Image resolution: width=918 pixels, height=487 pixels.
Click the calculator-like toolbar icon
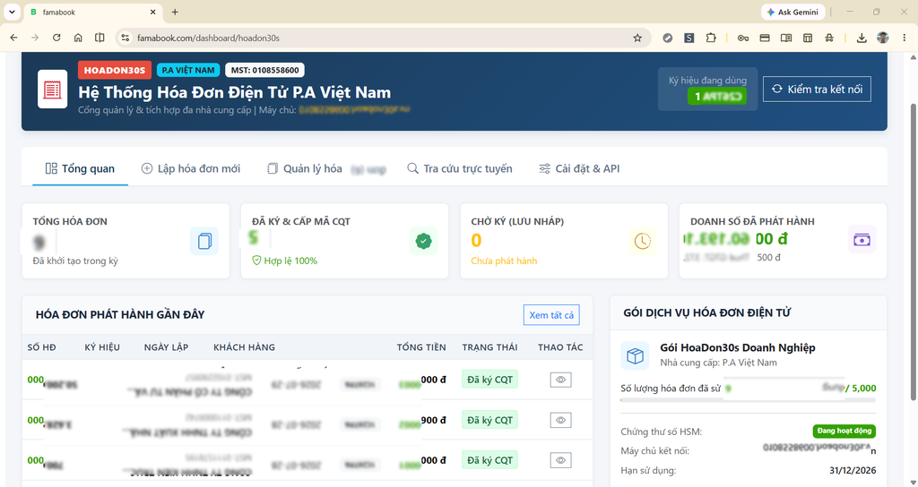tap(808, 38)
